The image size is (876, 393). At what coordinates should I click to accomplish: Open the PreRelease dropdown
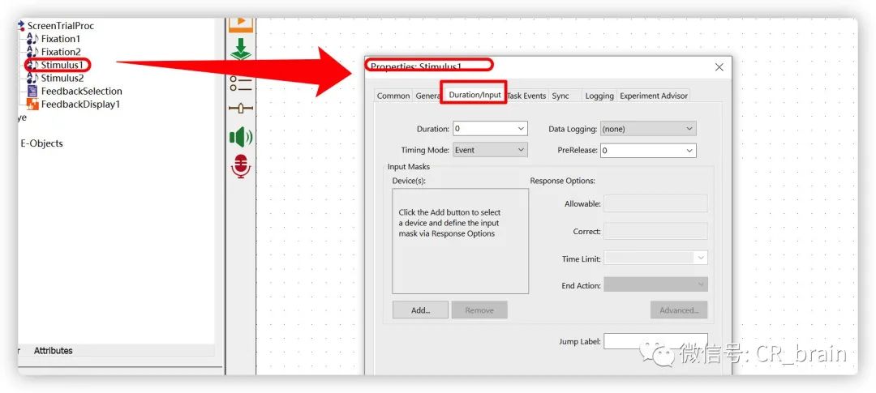click(x=648, y=150)
